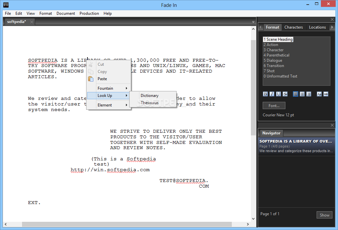Select Copy in the context menu
Screen dimensions: 338x230
pyautogui.click(x=109, y=72)
